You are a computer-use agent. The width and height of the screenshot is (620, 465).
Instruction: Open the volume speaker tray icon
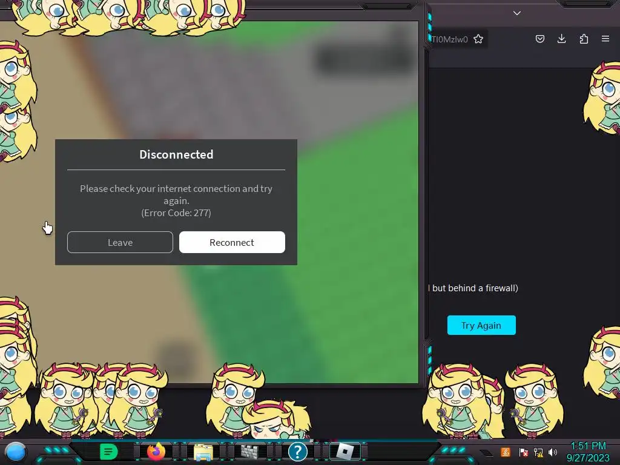553,452
